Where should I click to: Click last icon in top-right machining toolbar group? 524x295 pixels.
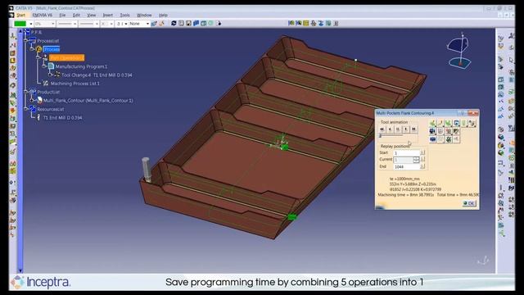(x=336, y=23)
